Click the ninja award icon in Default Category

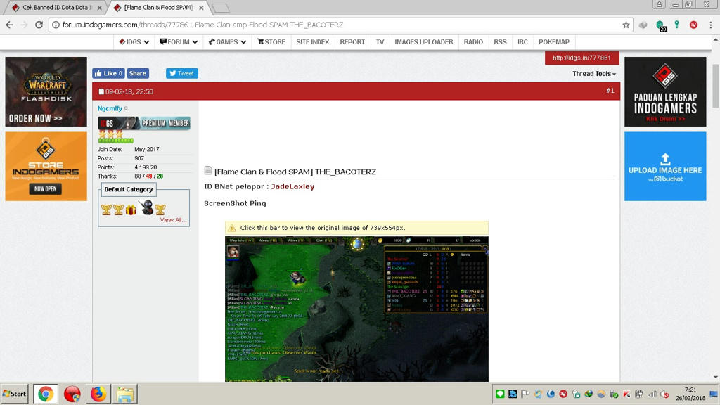coord(147,207)
